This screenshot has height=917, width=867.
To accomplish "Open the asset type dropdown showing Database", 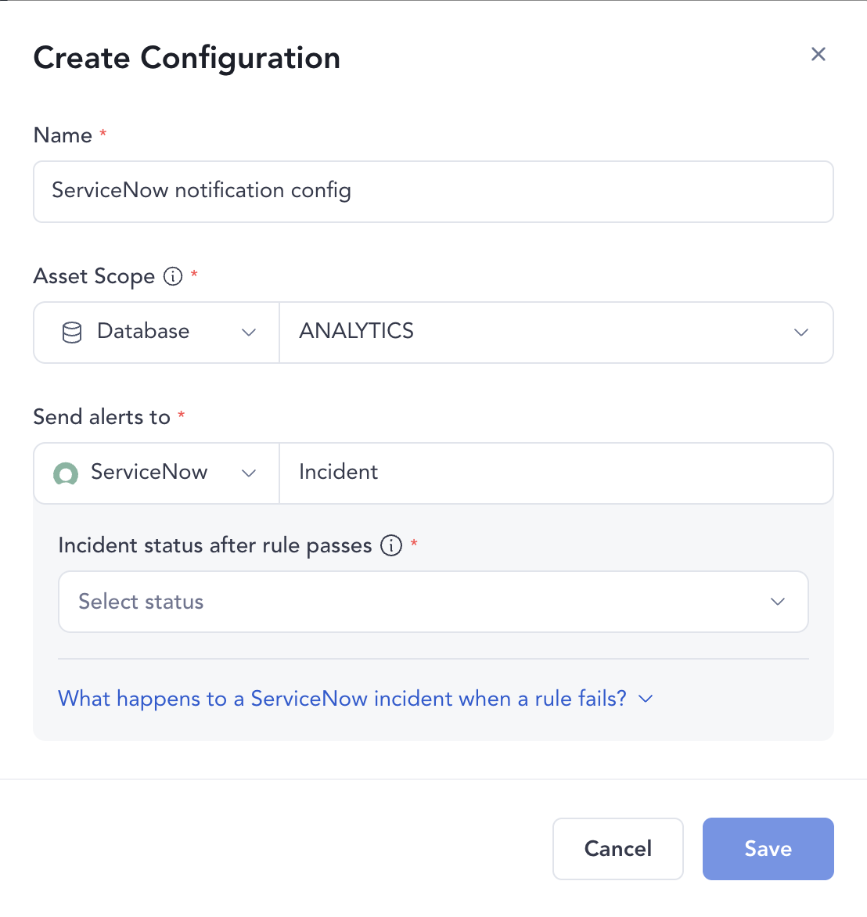I will coord(154,332).
